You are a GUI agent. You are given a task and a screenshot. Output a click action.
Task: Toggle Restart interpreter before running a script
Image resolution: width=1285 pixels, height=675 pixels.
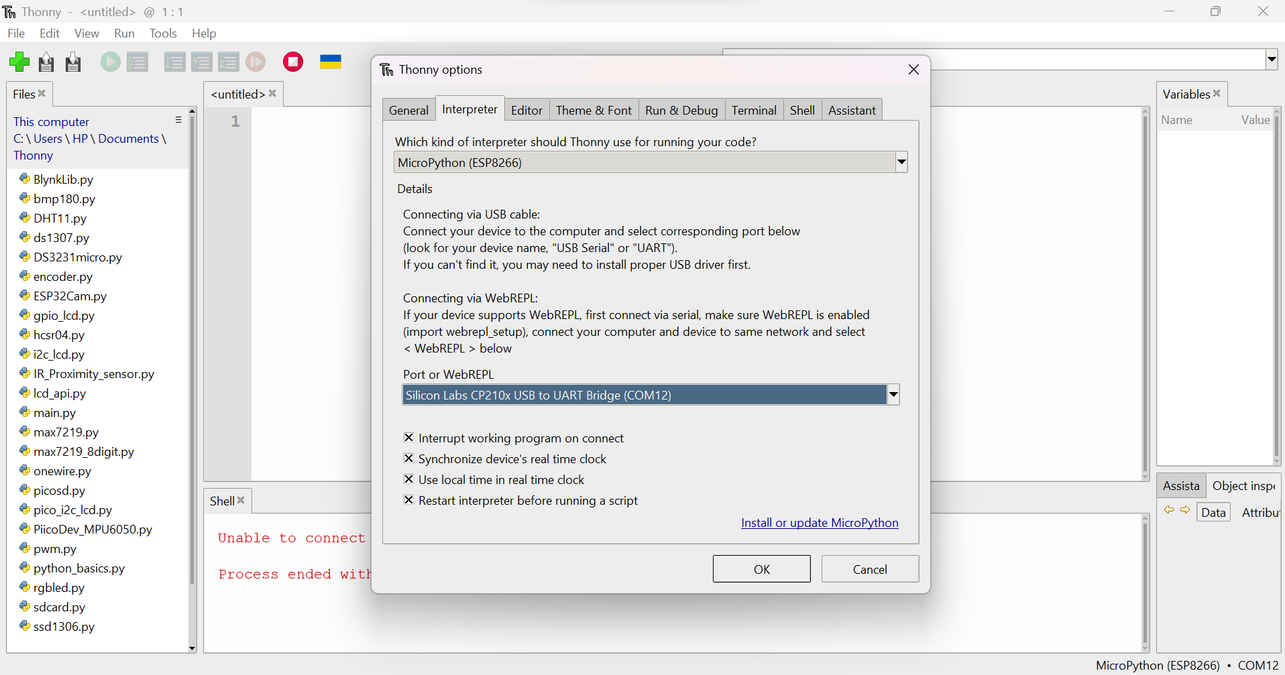(x=408, y=500)
